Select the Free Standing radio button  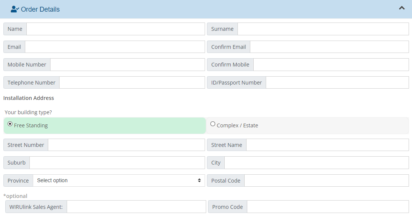point(10,124)
